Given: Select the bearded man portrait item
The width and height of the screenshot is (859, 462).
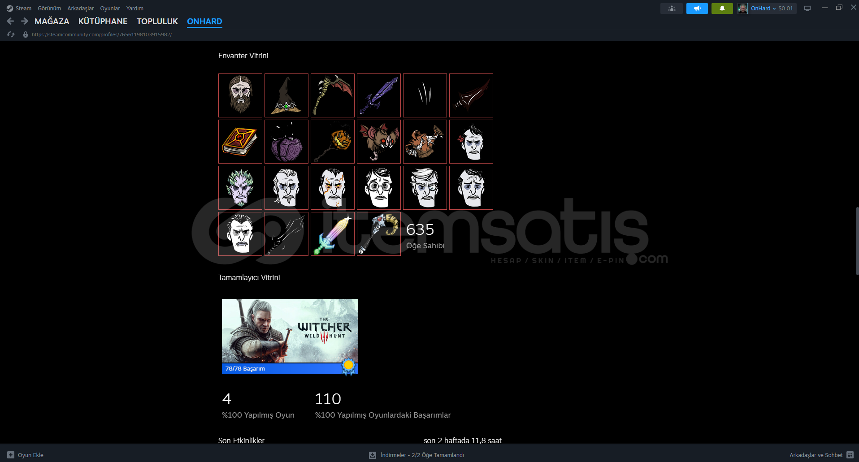Looking at the screenshot, I should tap(240, 95).
